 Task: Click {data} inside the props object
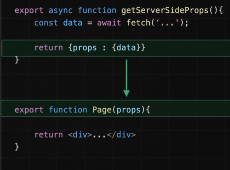126,48
